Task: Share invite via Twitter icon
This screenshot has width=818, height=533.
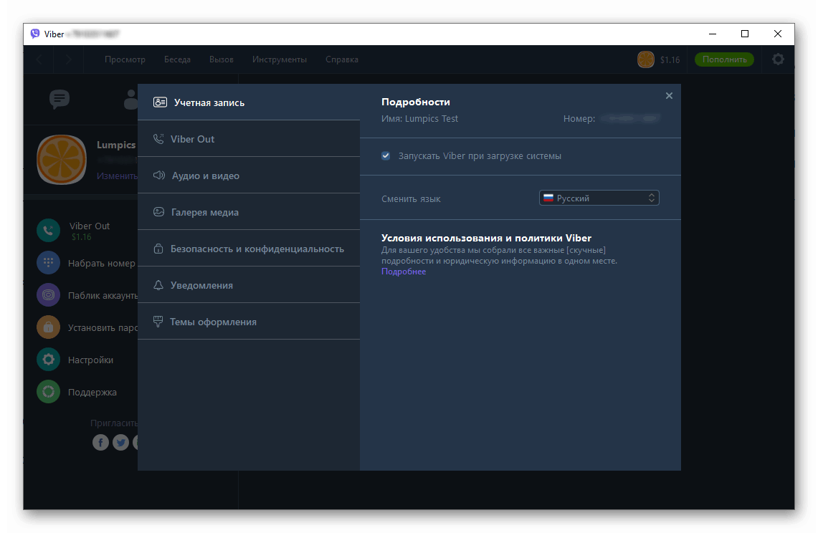Action: pos(120,442)
